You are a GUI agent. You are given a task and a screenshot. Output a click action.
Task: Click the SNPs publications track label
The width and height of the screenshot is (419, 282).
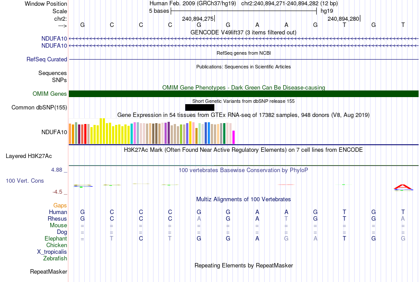tap(60, 80)
